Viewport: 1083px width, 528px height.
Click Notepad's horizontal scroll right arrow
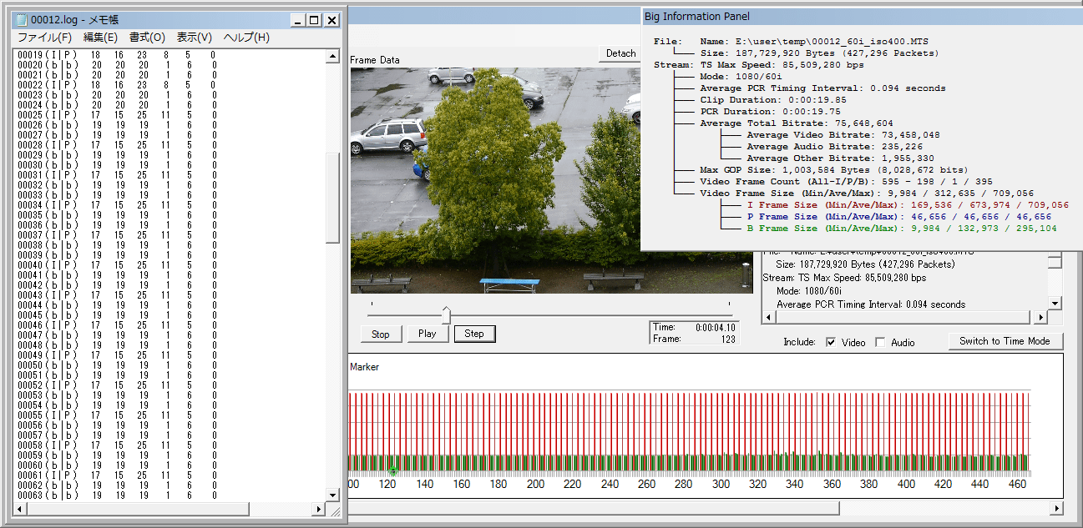[x=318, y=509]
